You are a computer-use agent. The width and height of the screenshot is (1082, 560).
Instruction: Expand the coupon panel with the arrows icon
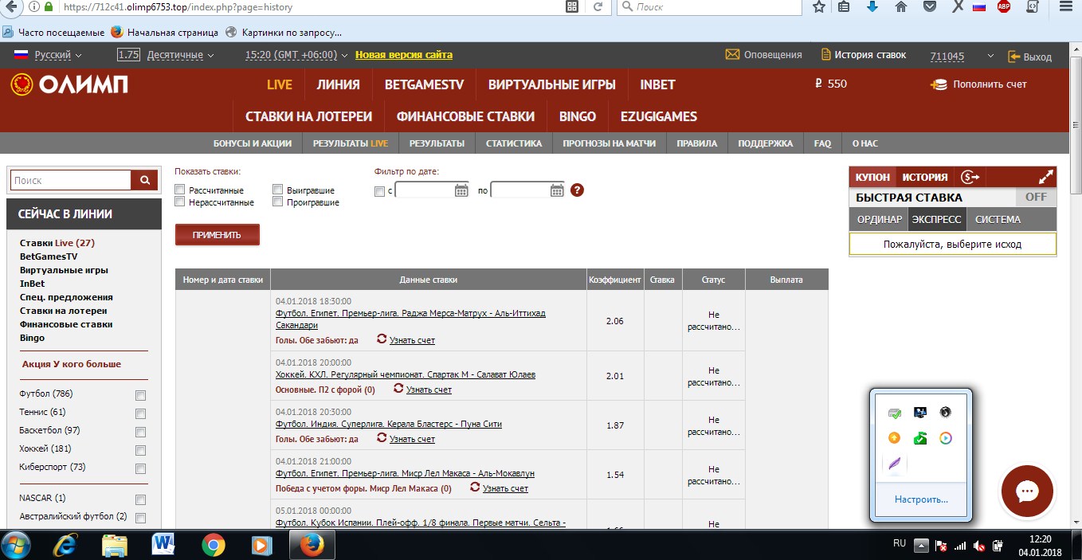coord(1046,177)
